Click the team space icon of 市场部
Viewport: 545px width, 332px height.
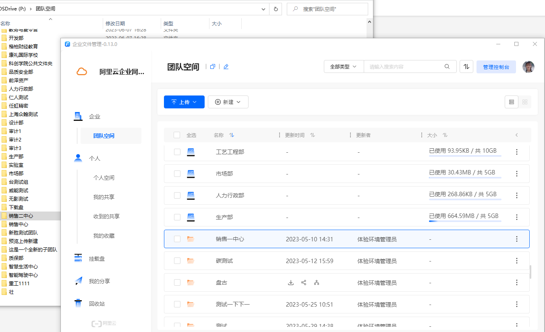(x=191, y=174)
